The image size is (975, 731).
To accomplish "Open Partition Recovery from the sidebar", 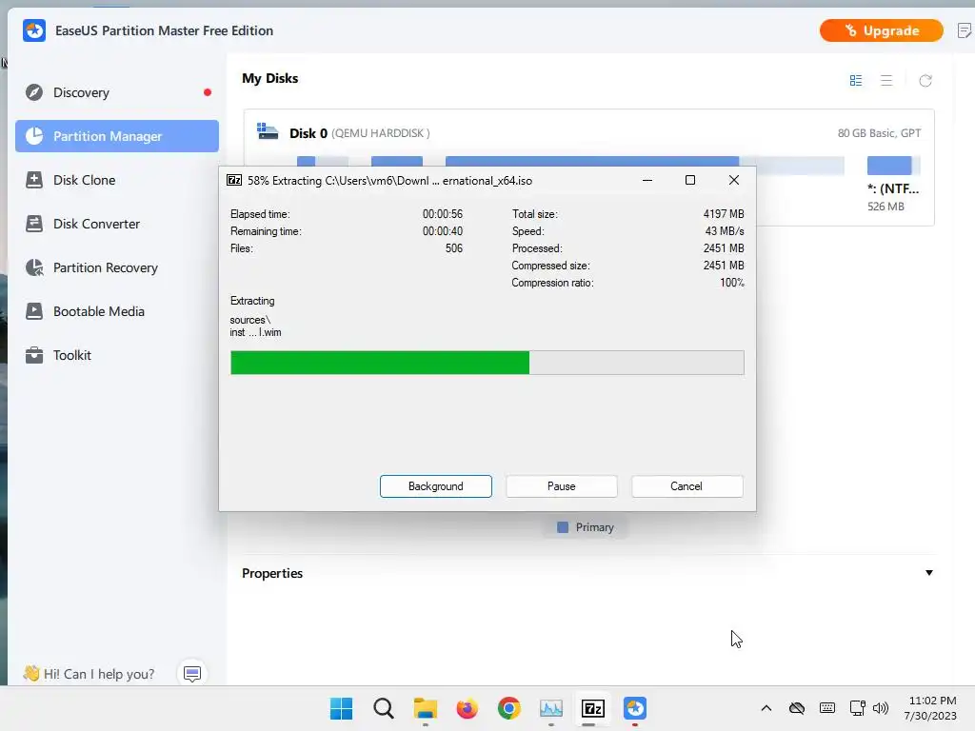I will 117,267.
